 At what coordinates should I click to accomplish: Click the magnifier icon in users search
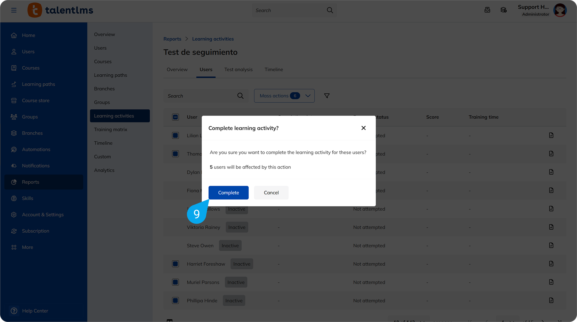click(240, 96)
